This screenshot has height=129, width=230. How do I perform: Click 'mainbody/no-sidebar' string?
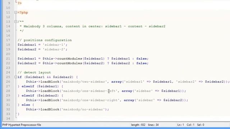click(x=83, y=109)
